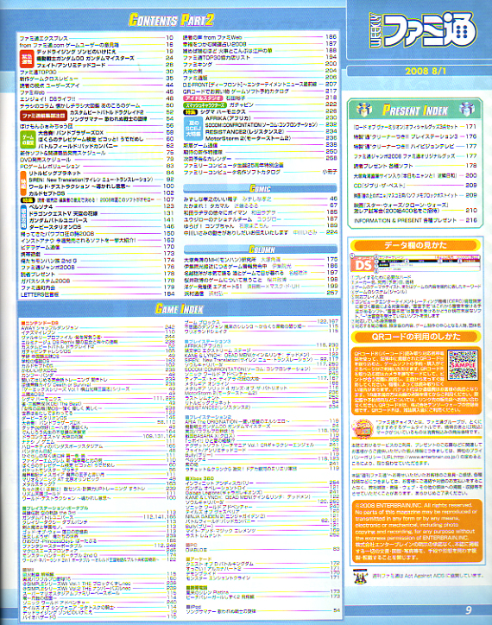Click the CD「ジブリ・ザ・ベスト」 present entry
Screen dimensions: 492x625
(x=415, y=186)
